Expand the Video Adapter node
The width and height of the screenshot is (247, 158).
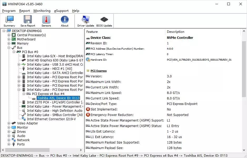(9, 123)
